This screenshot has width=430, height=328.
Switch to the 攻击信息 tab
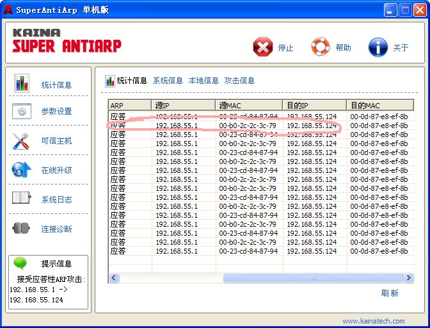click(x=239, y=81)
